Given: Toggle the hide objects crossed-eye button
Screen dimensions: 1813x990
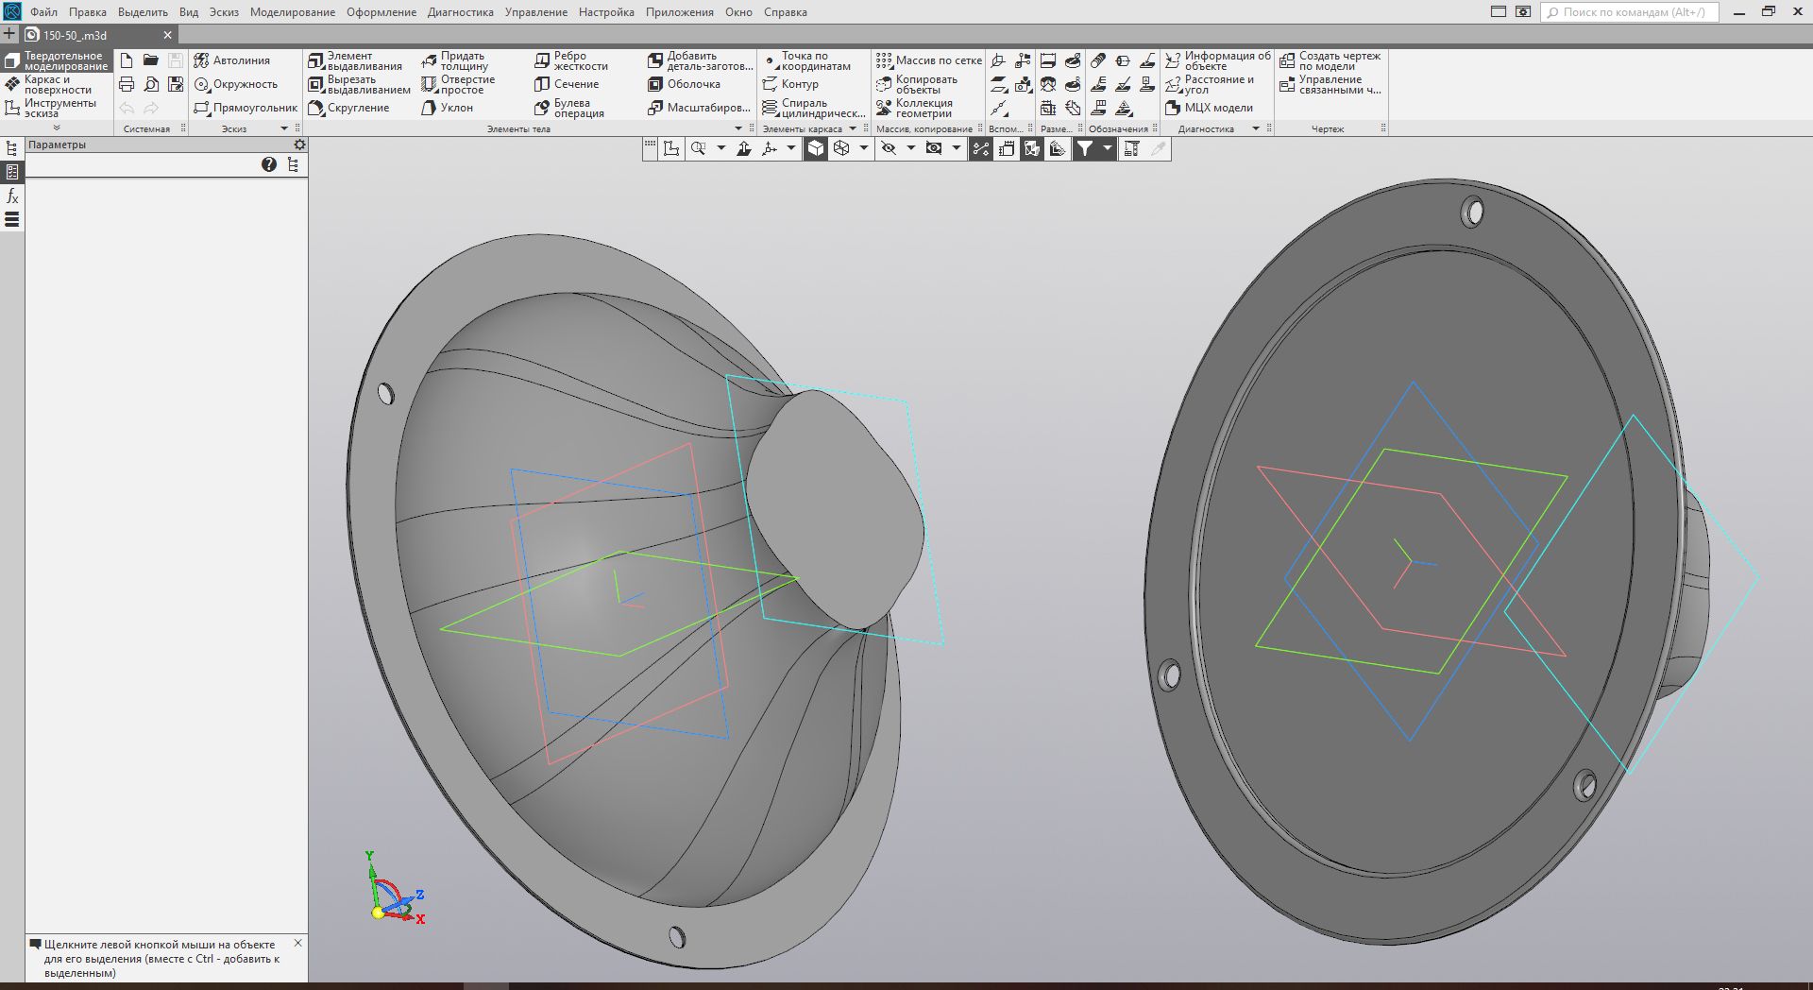Looking at the screenshot, I should pos(889,148).
